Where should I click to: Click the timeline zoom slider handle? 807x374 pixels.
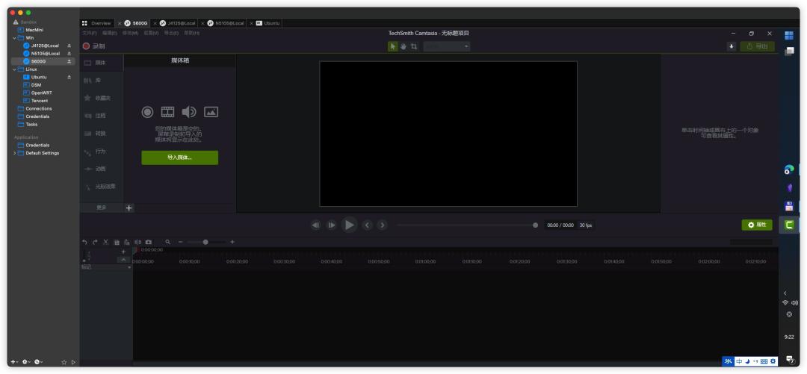point(205,242)
